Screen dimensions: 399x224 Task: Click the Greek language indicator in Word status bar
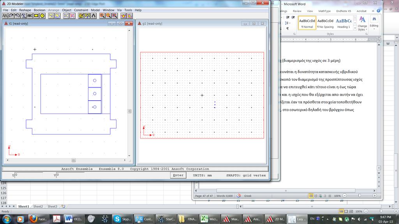[247, 196]
